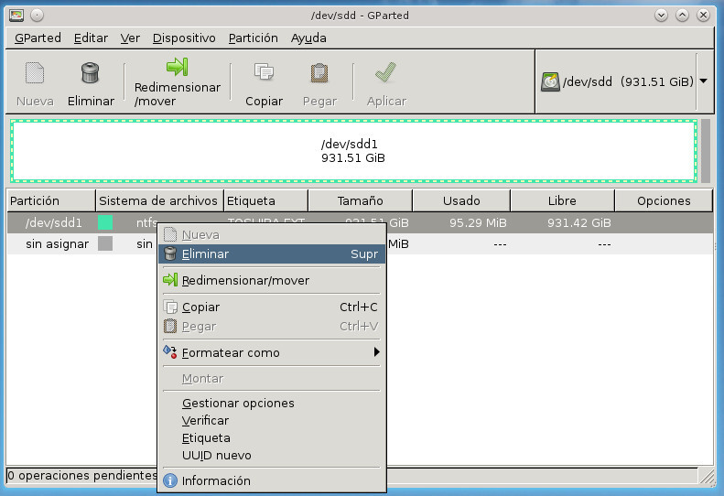Click the Copiar icon in context menu
The image size is (724, 496).
[171, 307]
